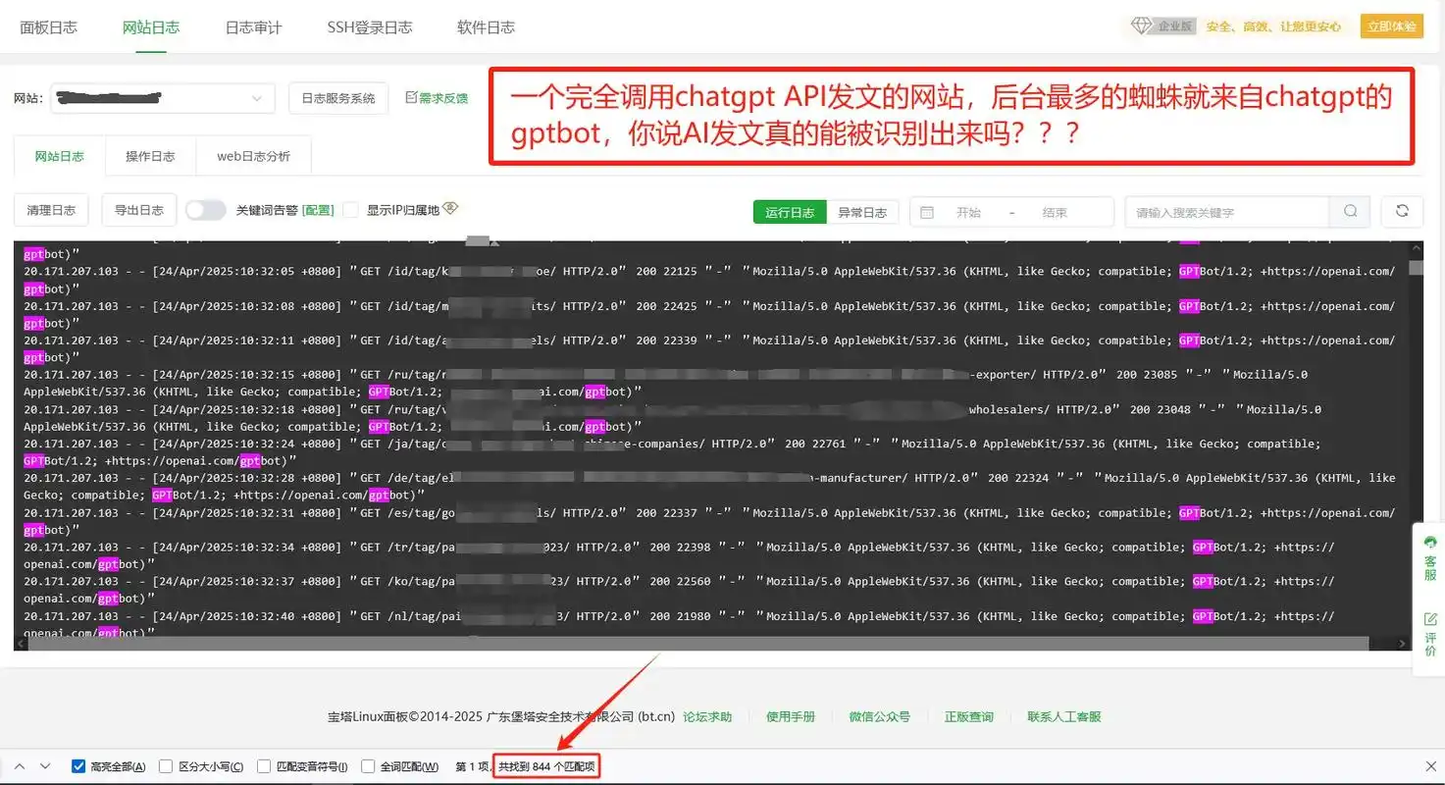Toggle the 关键词告警 switch
The width and height of the screenshot is (1445, 785).
(x=205, y=209)
